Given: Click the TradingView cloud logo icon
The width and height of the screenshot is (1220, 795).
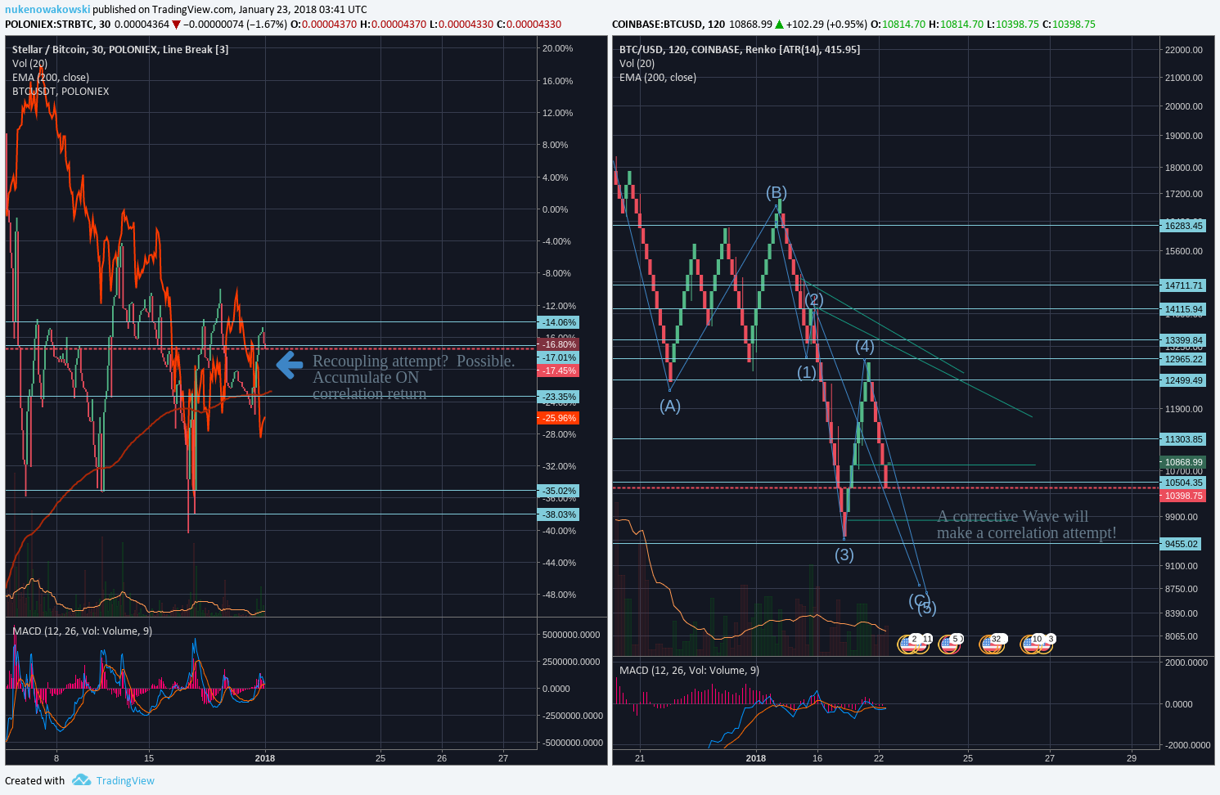Looking at the screenshot, I should click(81, 780).
